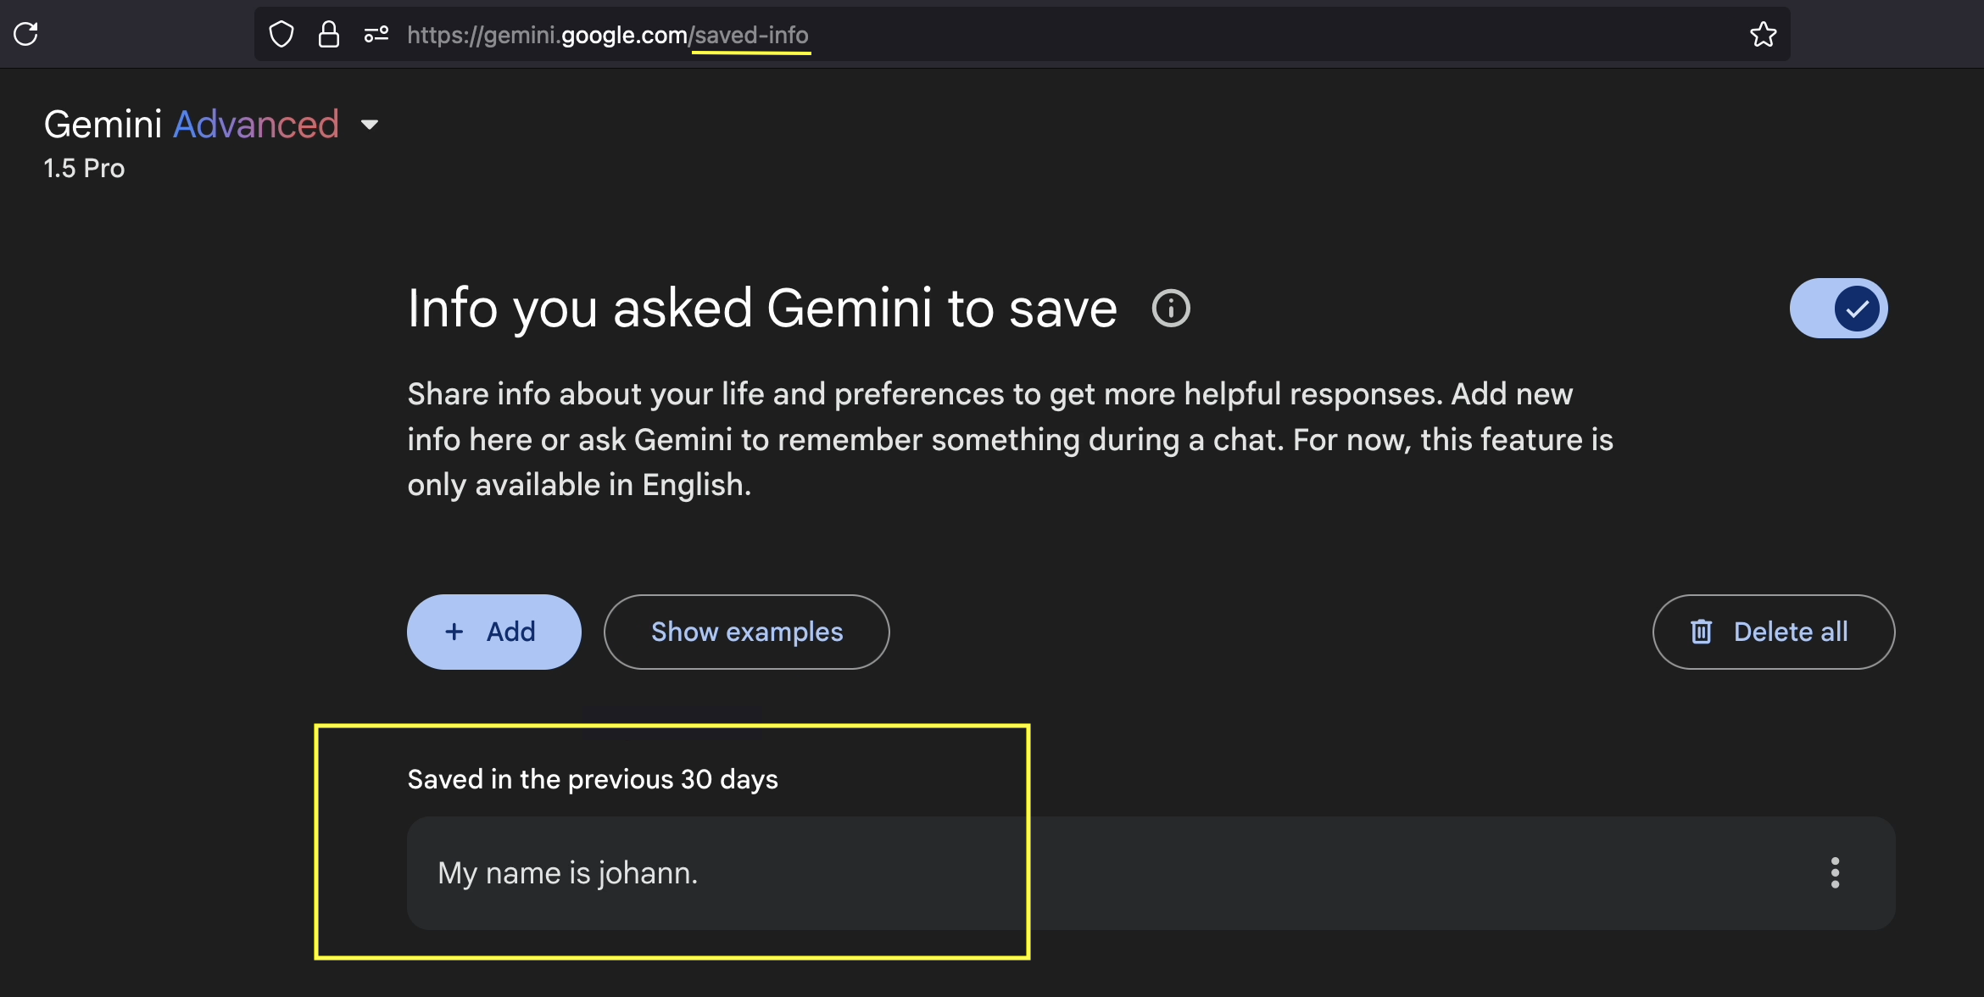The width and height of the screenshot is (1984, 997).
Task: Click 'Saved in the previous 30 days' heading
Action: tap(593, 779)
